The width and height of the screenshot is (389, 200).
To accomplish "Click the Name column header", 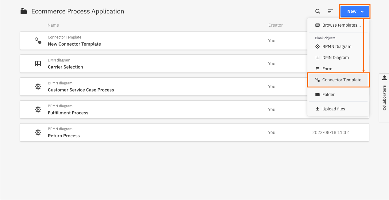I will click(x=53, y=25).
